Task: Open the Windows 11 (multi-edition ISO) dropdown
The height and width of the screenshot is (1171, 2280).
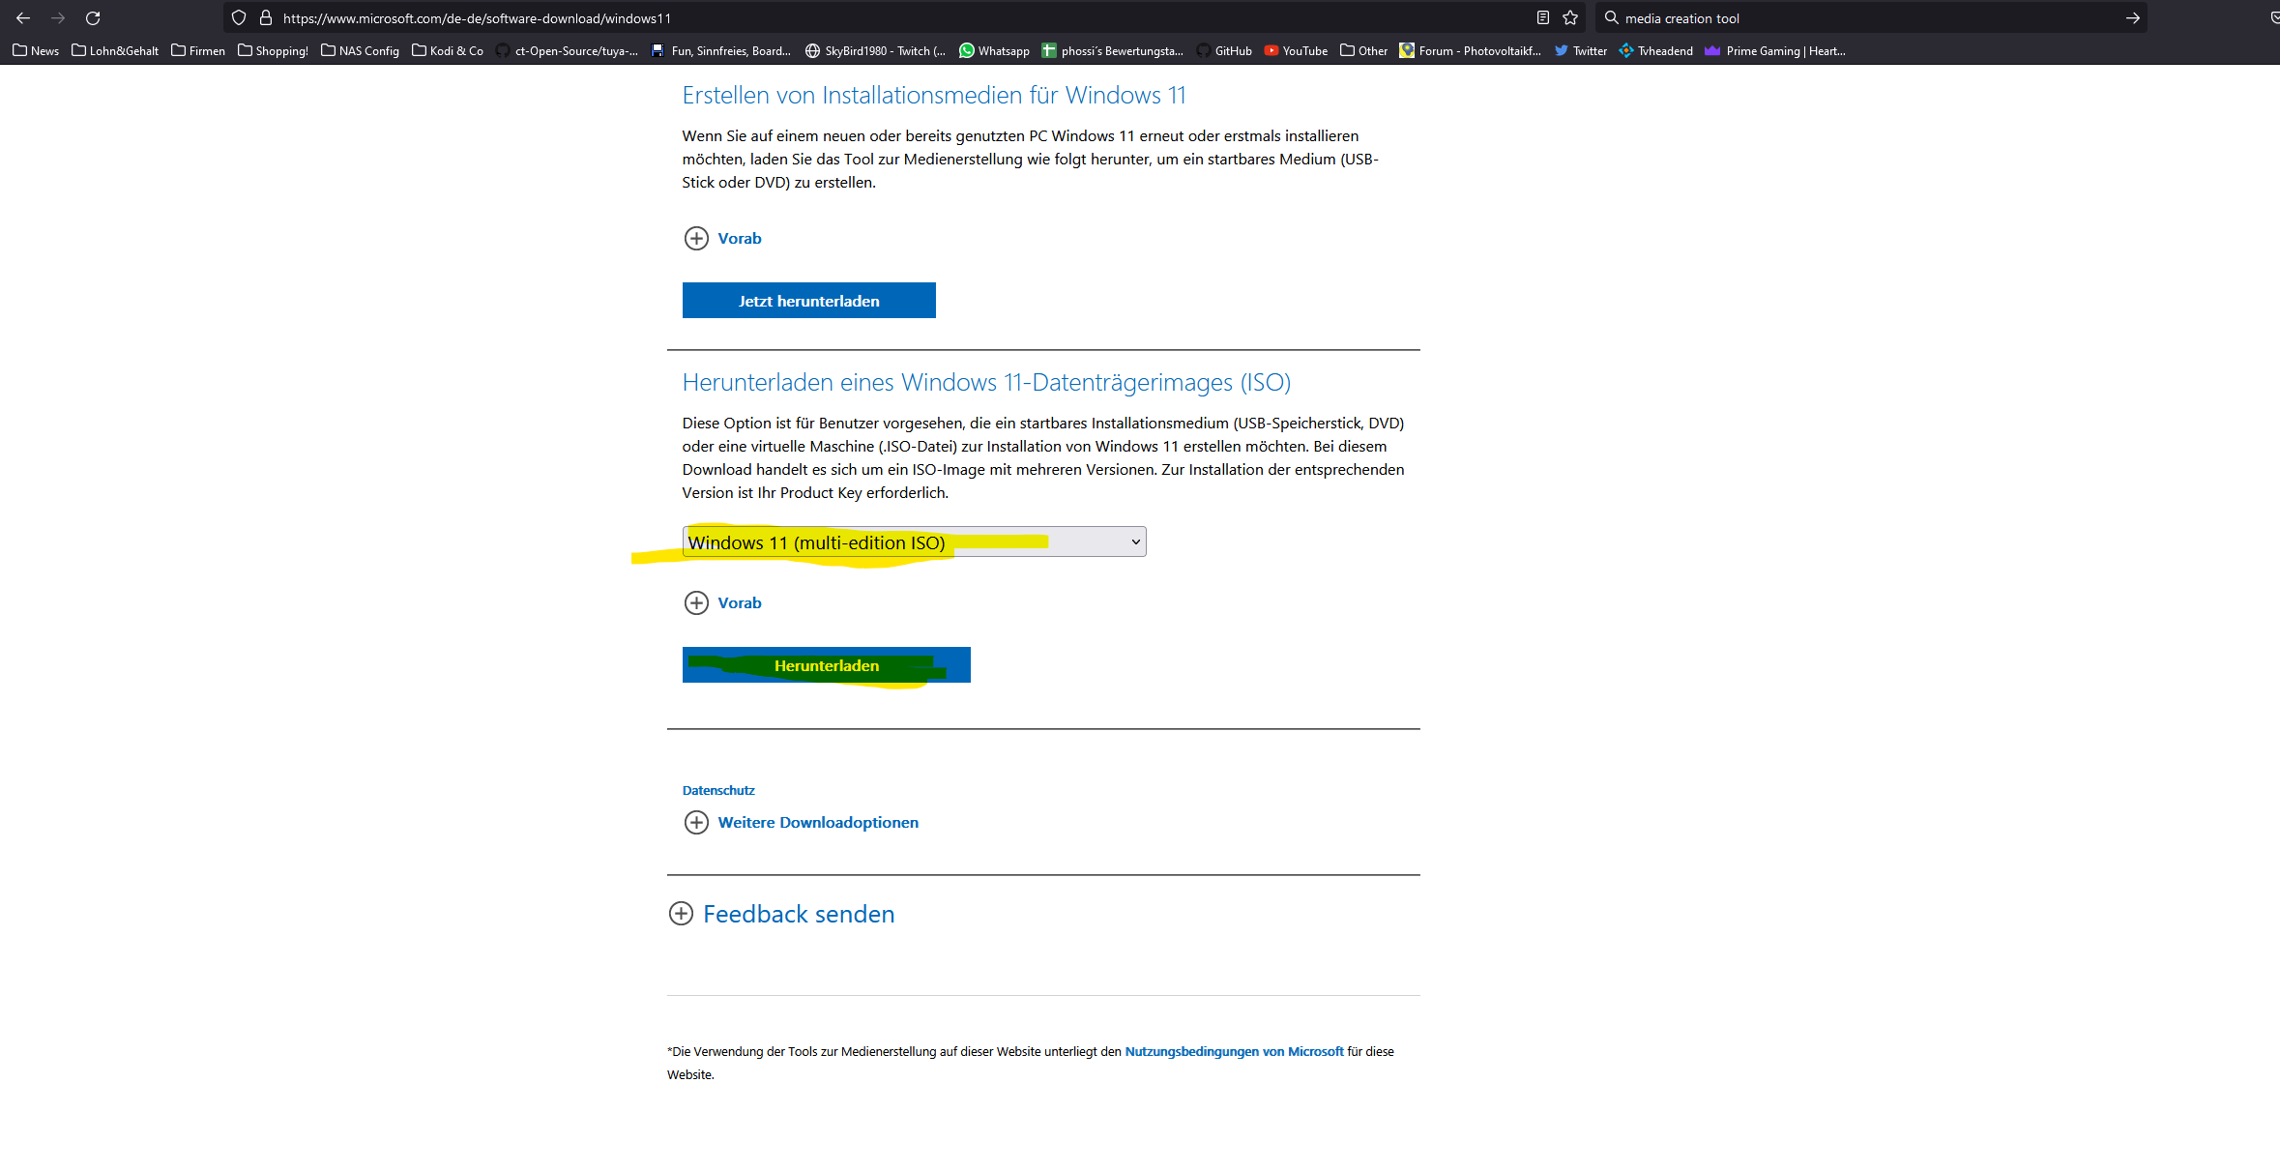Action: (915, 542)
